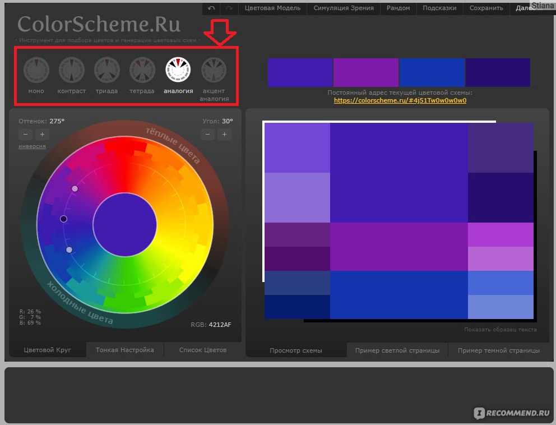
Task: Decrease hue with the minus button
Action: click(x=25, y=135)
